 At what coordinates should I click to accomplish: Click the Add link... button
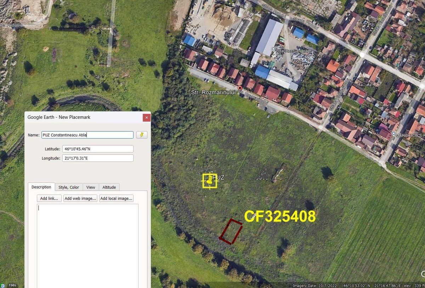pos(49,198)
